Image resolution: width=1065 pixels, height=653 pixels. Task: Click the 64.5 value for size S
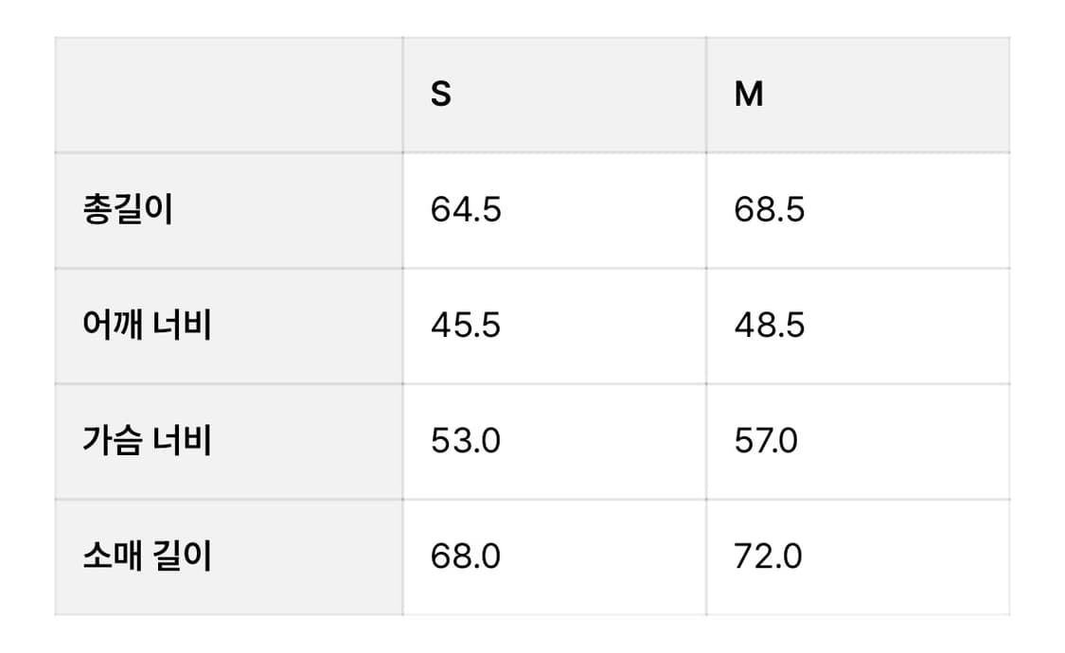(x=466, y=210)
